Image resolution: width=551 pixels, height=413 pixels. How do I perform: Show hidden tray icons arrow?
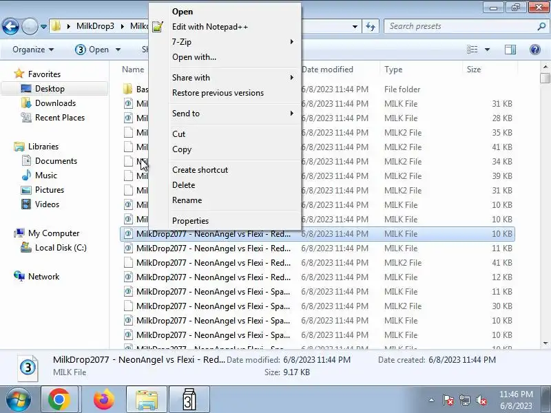coord(431,400)
